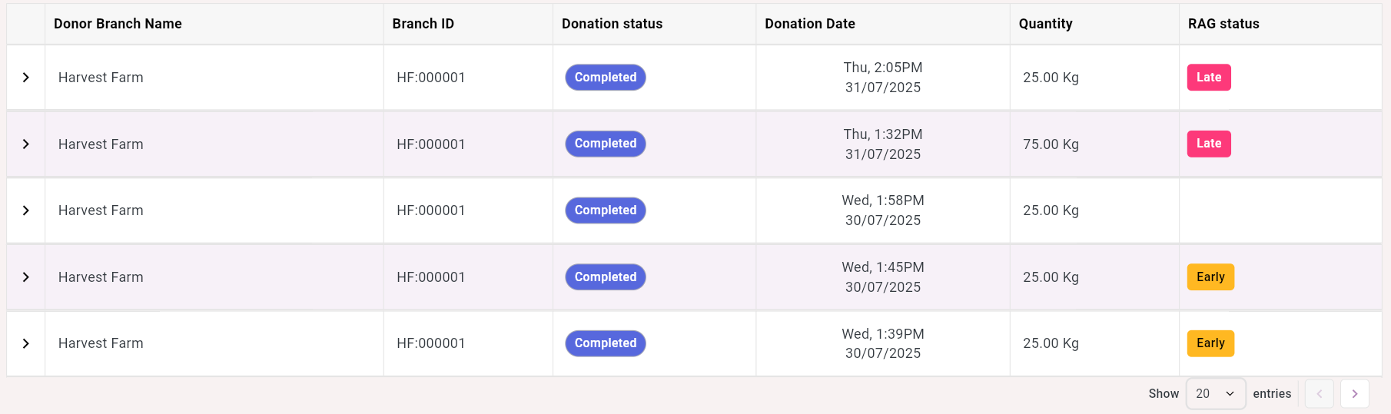Image resolution: width=1391 pixels, height=414 pixels.
Task: Go to the previous page of entries
Action: pyautogui.click(x=1320, y=393)
